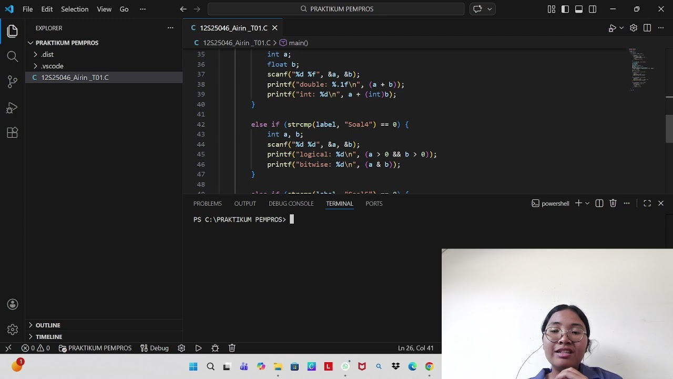Click the status bar trash icon
673x379 pixels.
coord(232,348)
